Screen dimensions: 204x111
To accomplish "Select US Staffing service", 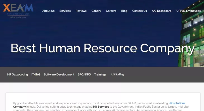I will pos(118,74).
